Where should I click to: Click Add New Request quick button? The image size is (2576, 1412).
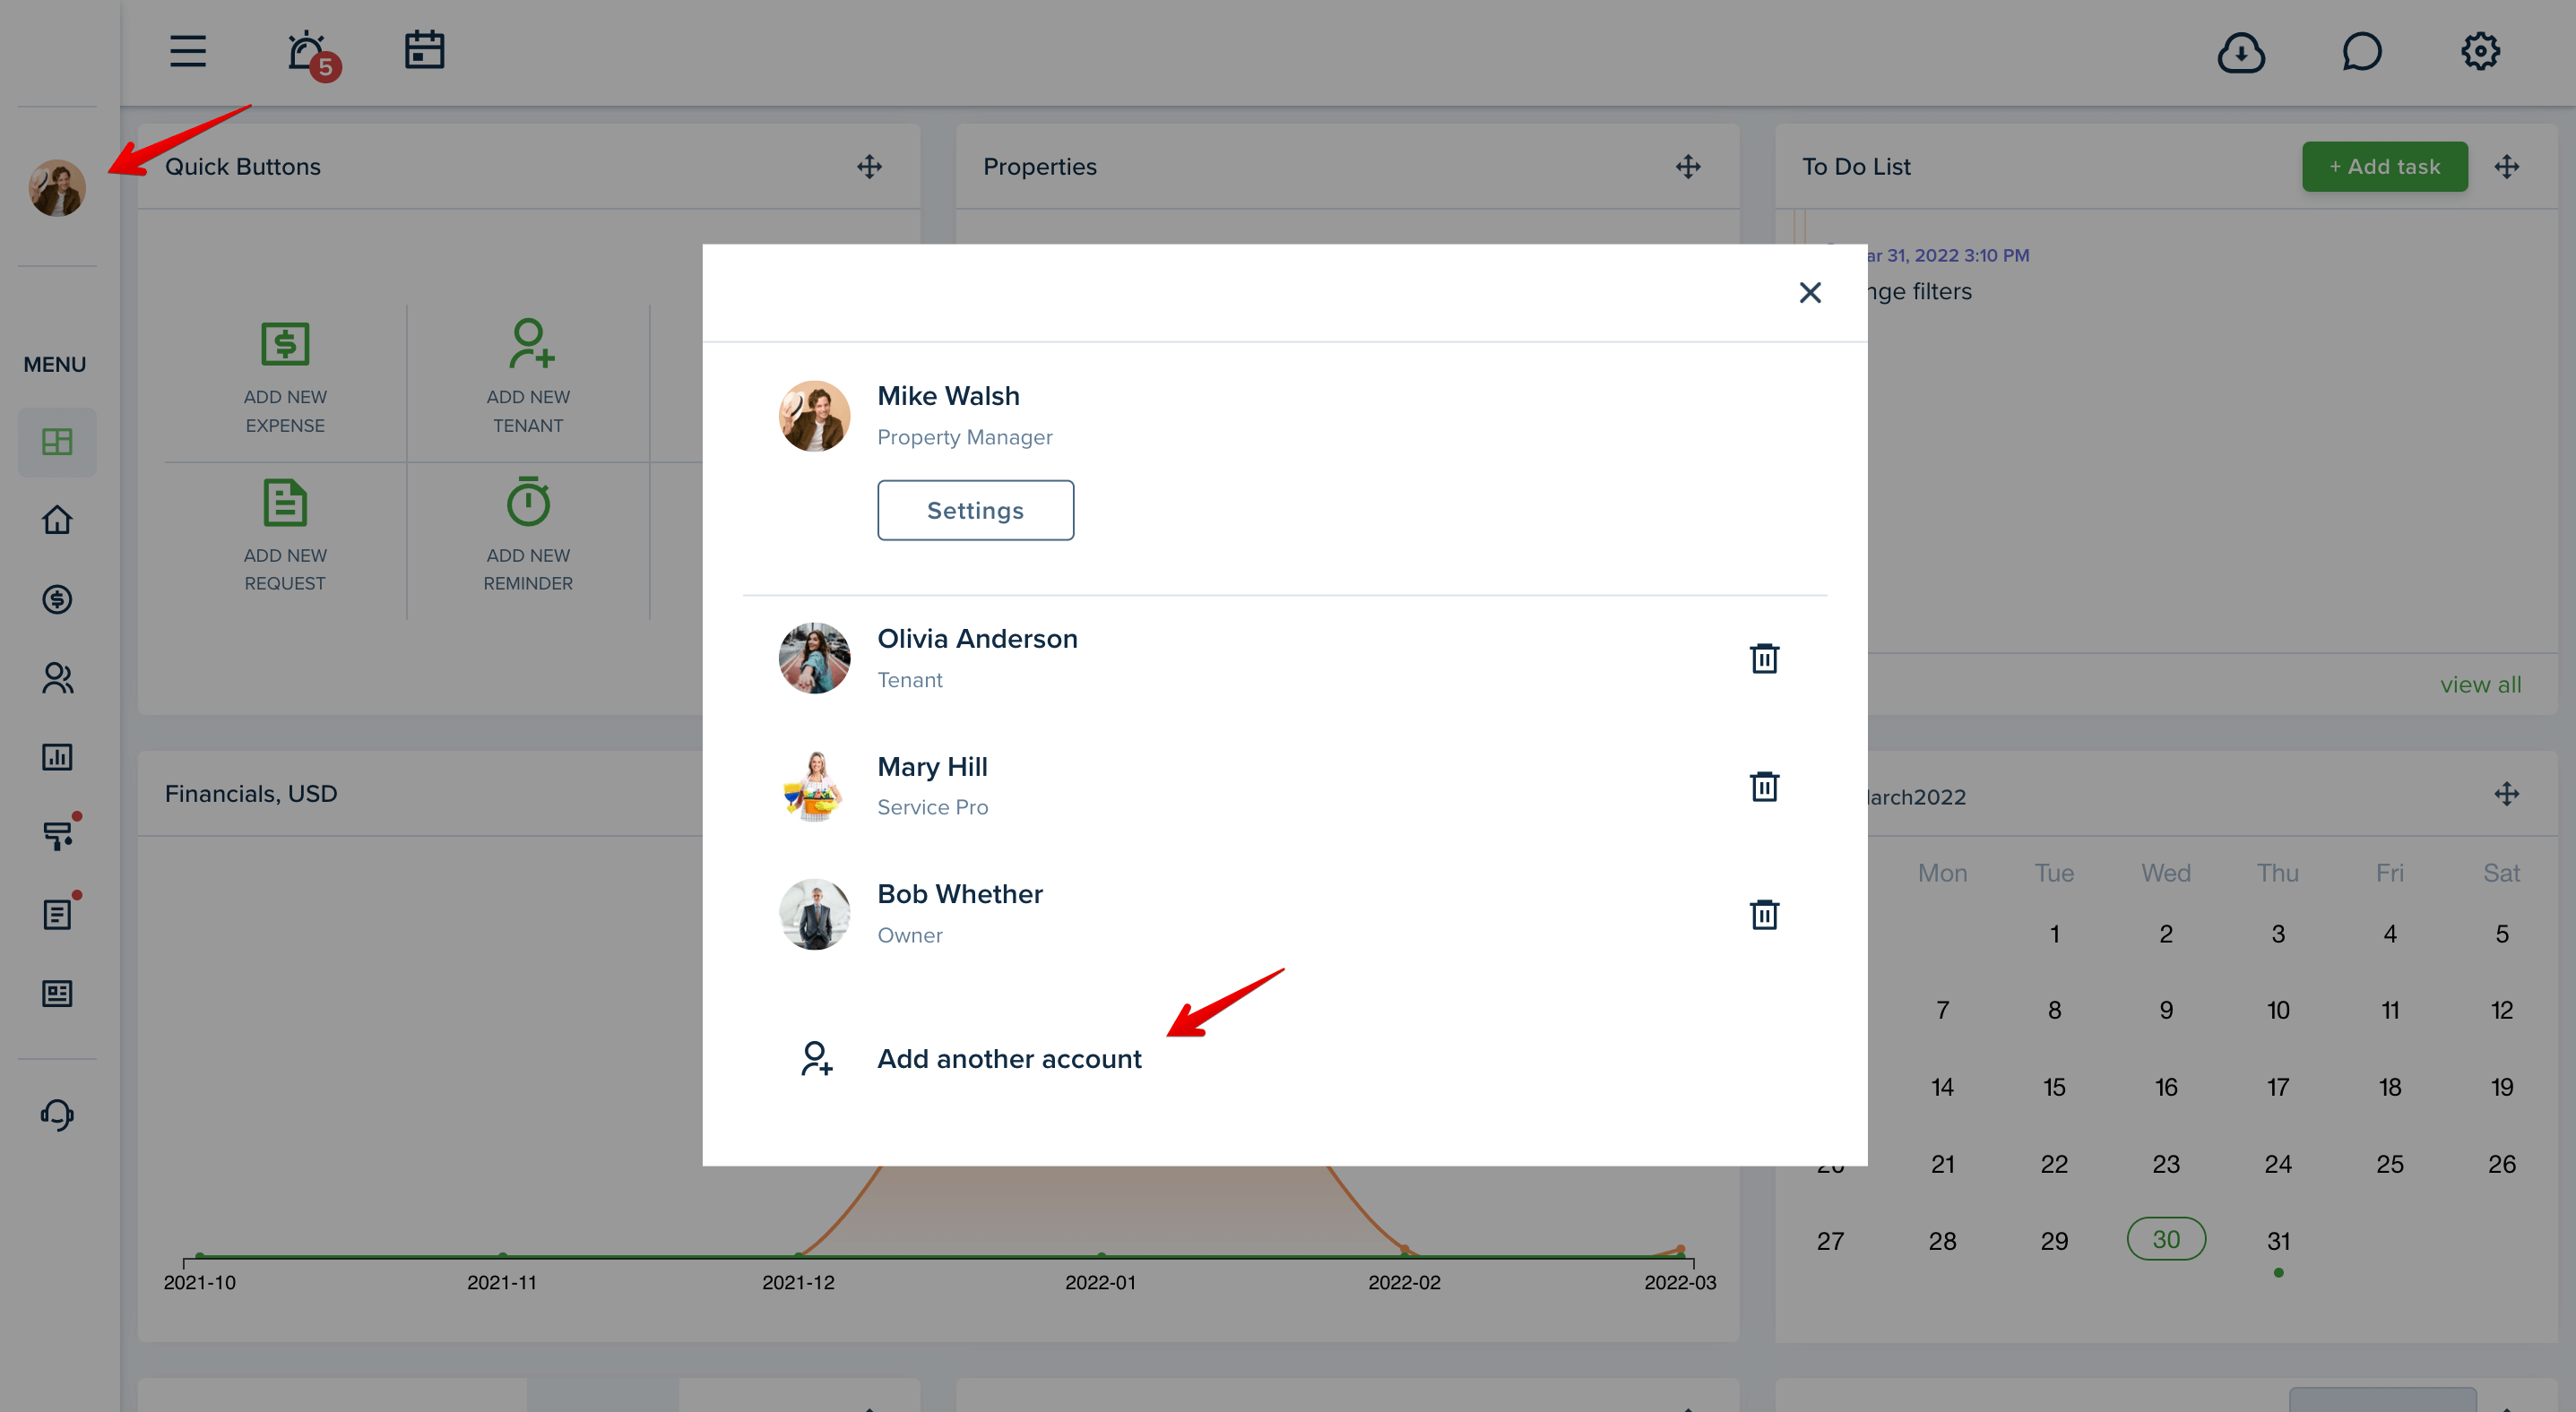(x=285, y=536)
